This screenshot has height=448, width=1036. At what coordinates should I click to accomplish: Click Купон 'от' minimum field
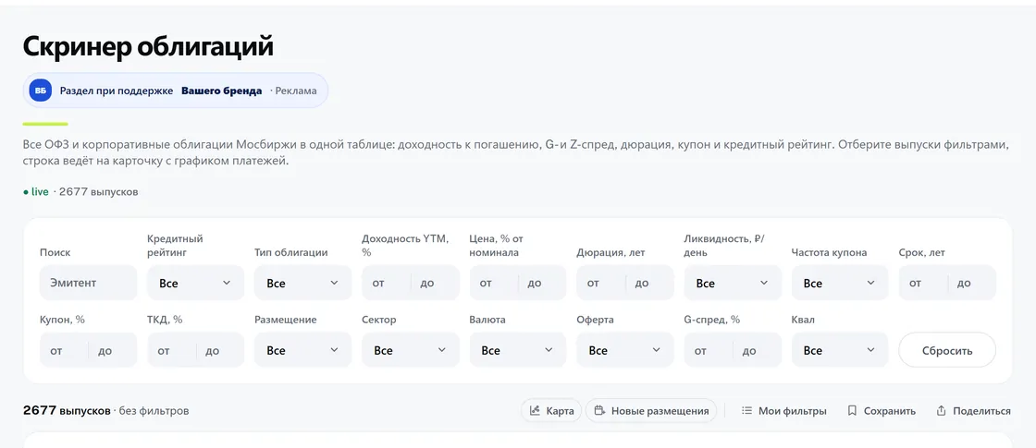pos(64,350)
